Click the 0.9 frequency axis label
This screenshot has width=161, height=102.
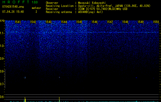point(2,59)
